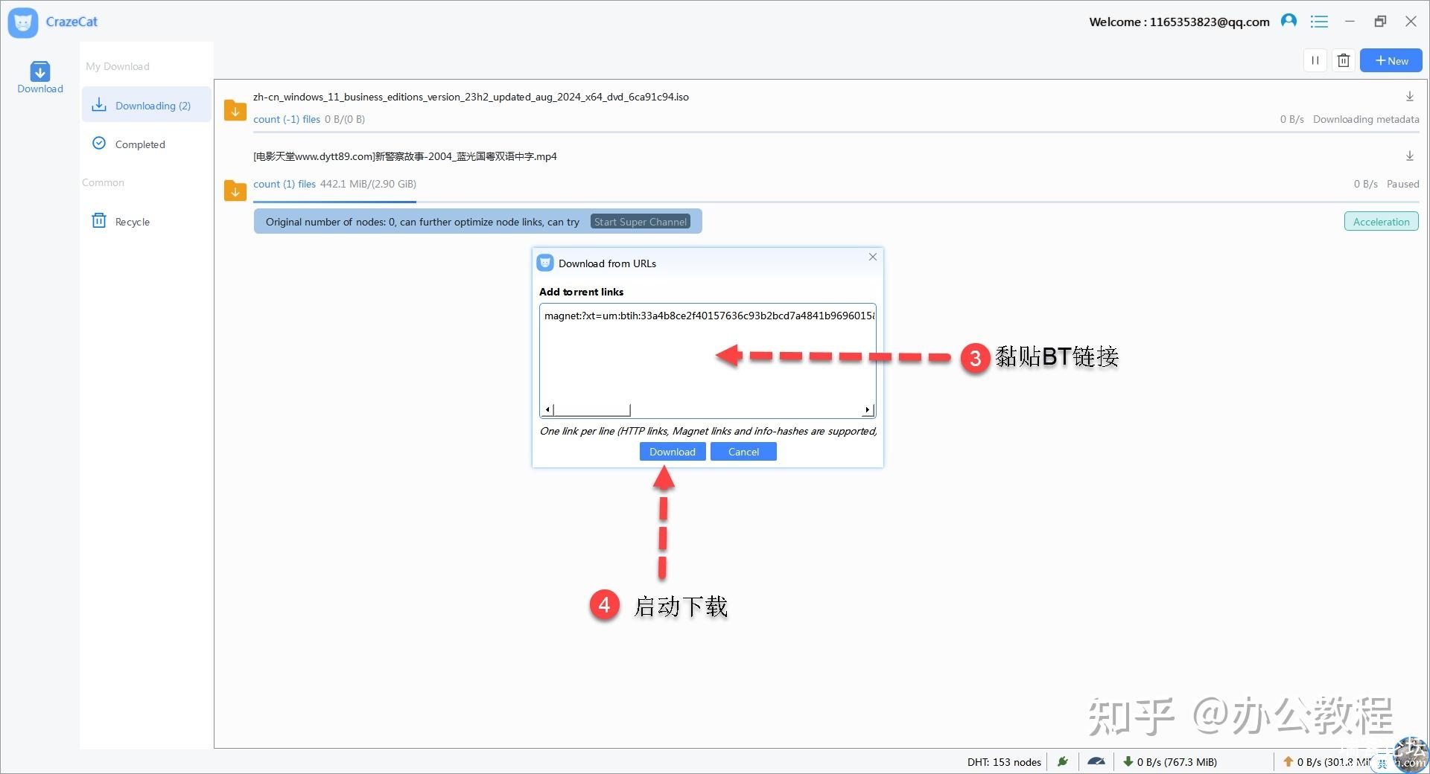This screenshot has height=774, width=1430.
Task: Delete selected task with trash icon
Action: [1343, 61]
